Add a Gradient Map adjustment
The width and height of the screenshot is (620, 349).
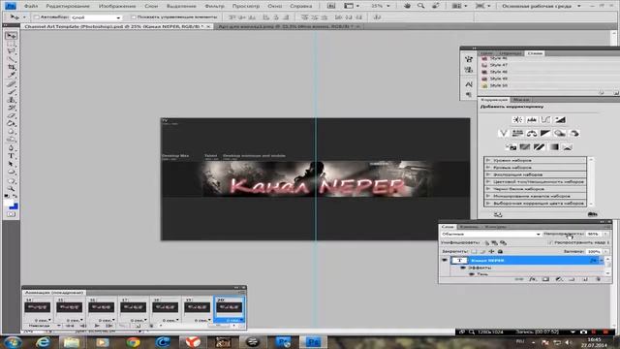[553, 146]
